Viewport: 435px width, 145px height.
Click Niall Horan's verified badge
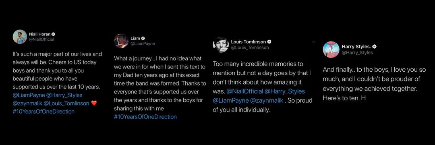tap(54, 34)
